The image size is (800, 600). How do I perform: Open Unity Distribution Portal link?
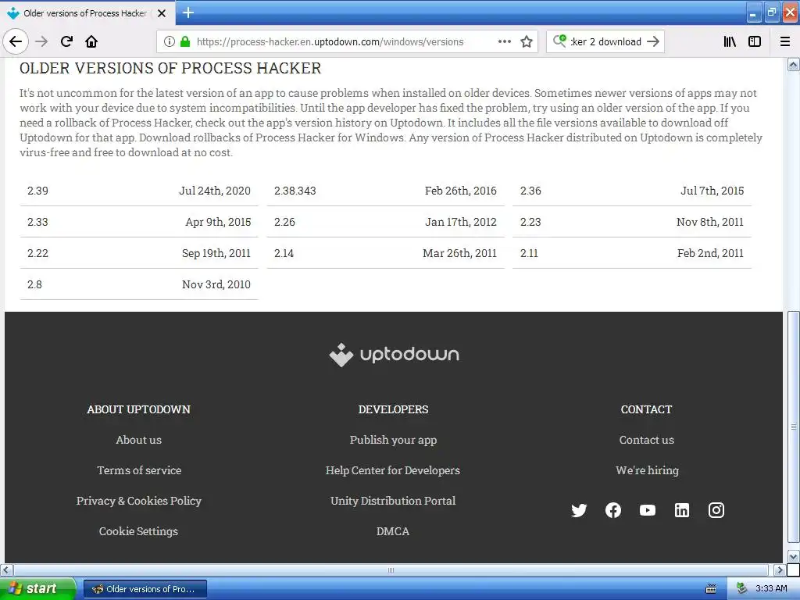(393, 501)
